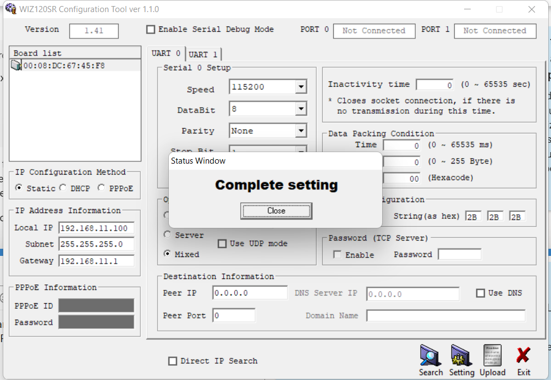
Task: Tick the Use DNS checkbox
Action: pyautogui.click(x=481, y=293)
